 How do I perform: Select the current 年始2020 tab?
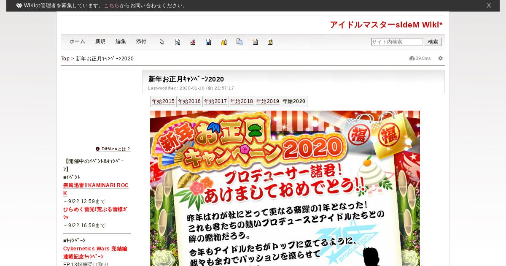click(x=294, y=101)
